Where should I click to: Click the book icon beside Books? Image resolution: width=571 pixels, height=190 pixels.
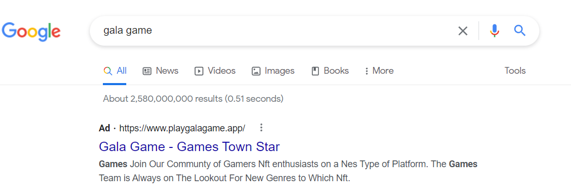pyautogui.click(x=315, y=71)
